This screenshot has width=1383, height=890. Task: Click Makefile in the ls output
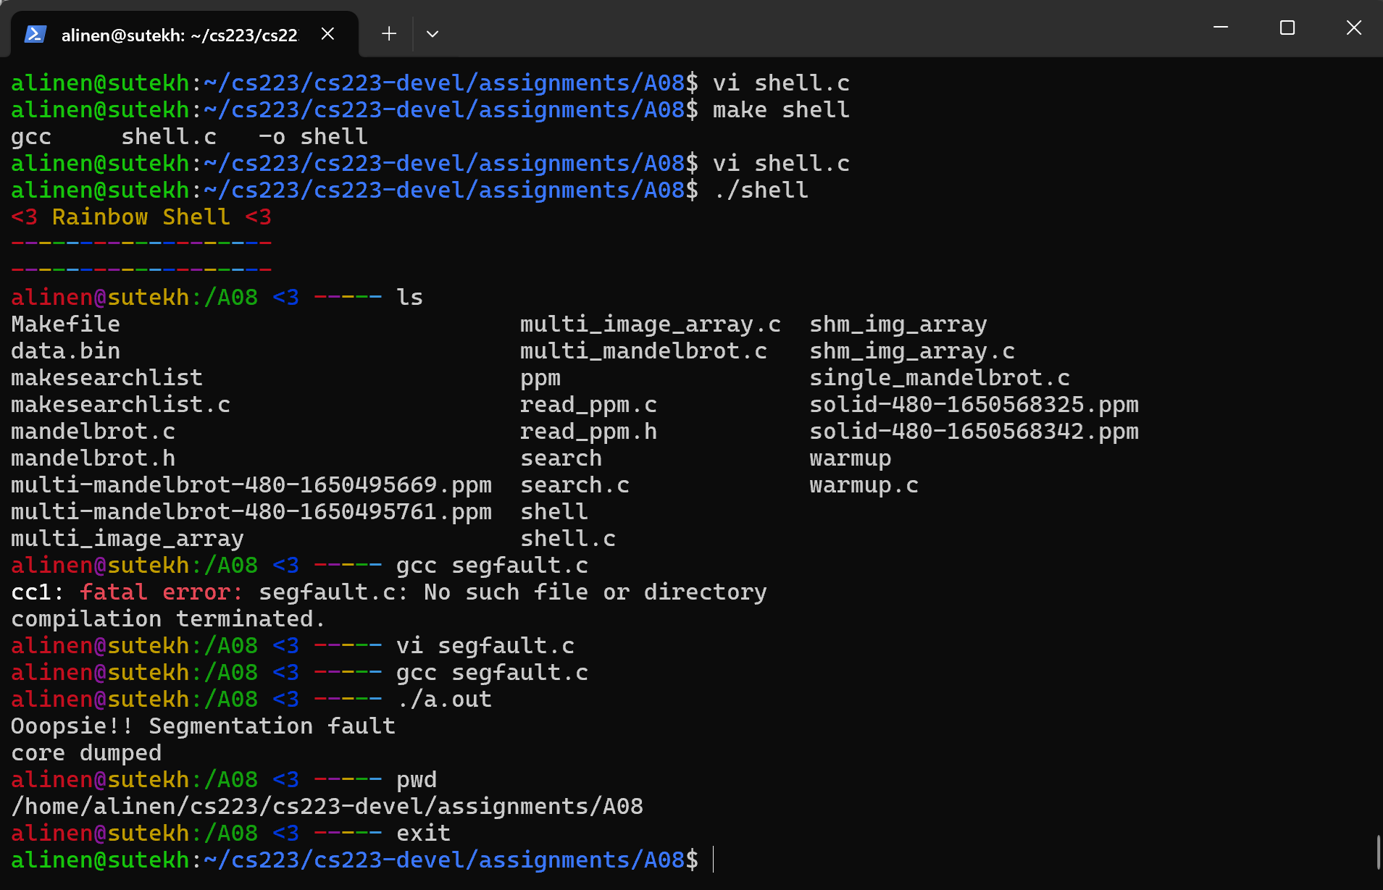click(x=66, y=324)
